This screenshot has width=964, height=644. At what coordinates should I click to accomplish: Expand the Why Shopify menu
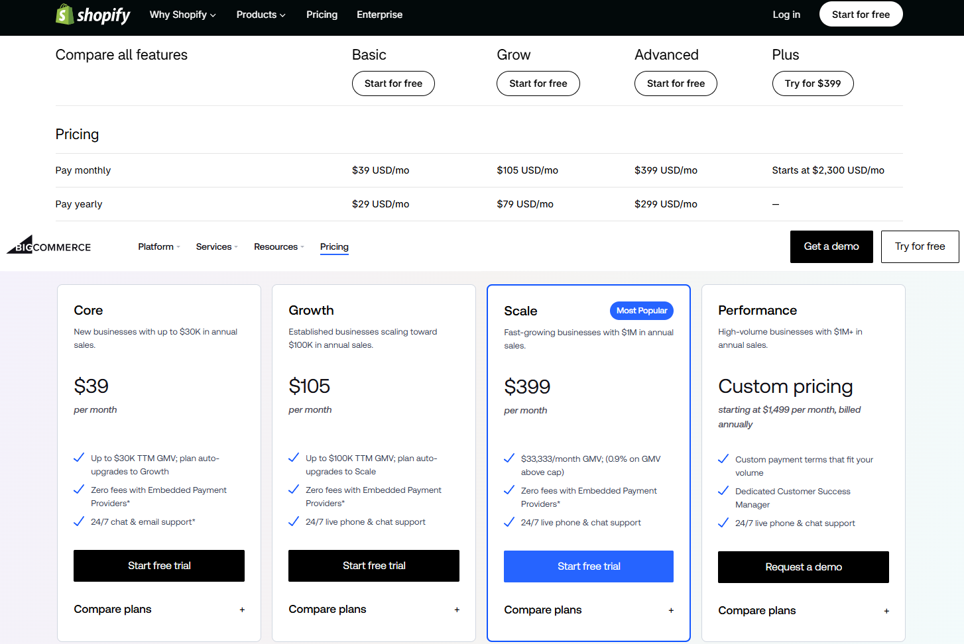coord(183,15)
